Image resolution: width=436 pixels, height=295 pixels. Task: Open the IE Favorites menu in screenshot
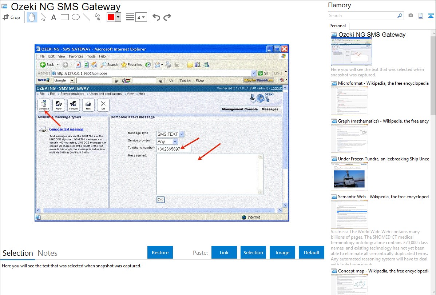(x=76, y=56)
